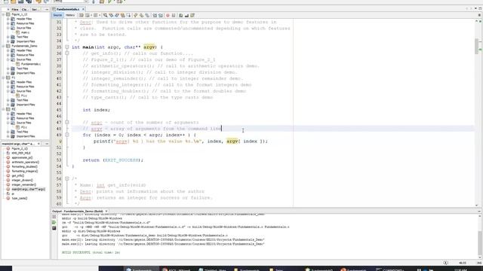Open the Classes tab in project panel

pos(25,9)
